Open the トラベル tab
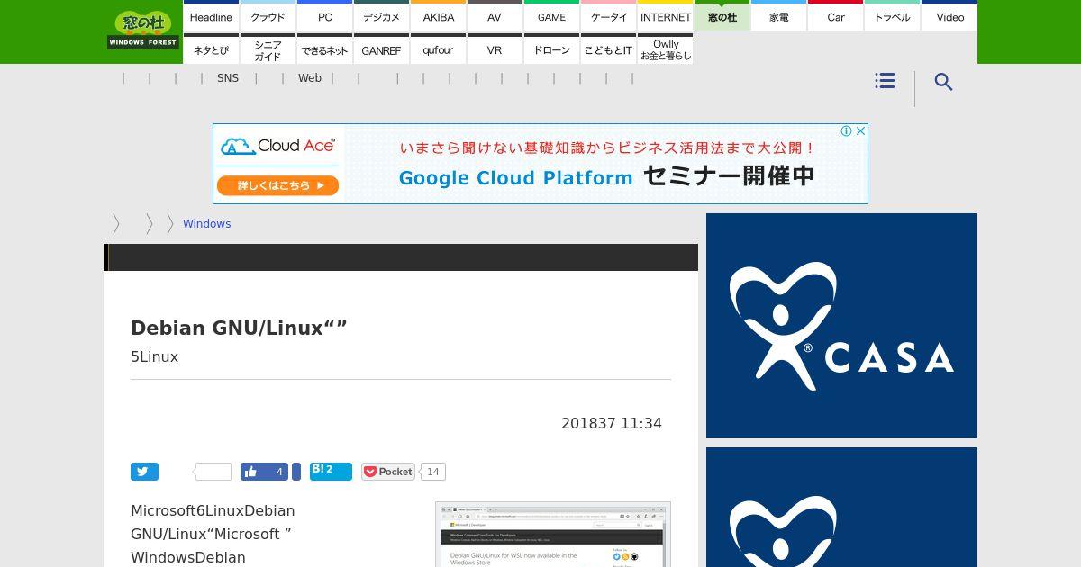The height and width of the screenshot is (567, 1081). click(x=892, y=16)
